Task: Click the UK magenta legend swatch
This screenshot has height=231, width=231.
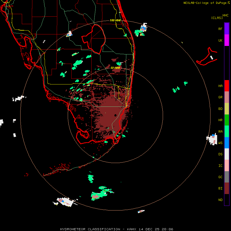Action: point(227,40)
